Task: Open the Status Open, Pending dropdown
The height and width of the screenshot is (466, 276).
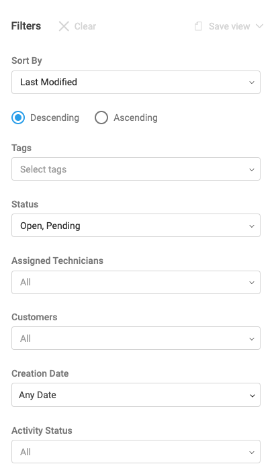Action: pos(136,226)
